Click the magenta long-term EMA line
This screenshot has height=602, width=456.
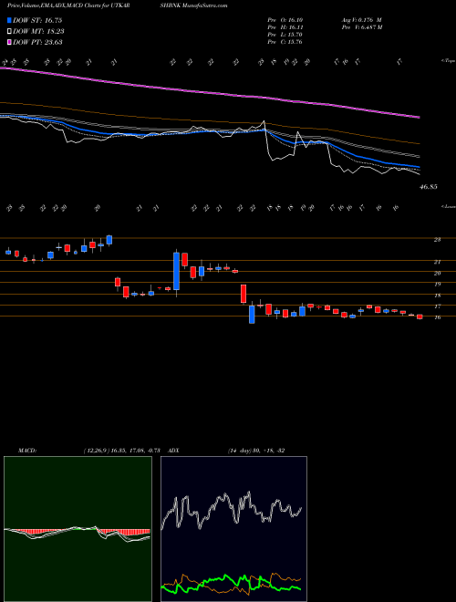click(211, 92)
